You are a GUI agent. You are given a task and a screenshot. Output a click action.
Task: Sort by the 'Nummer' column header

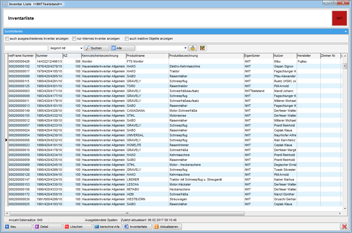point(49,56)
